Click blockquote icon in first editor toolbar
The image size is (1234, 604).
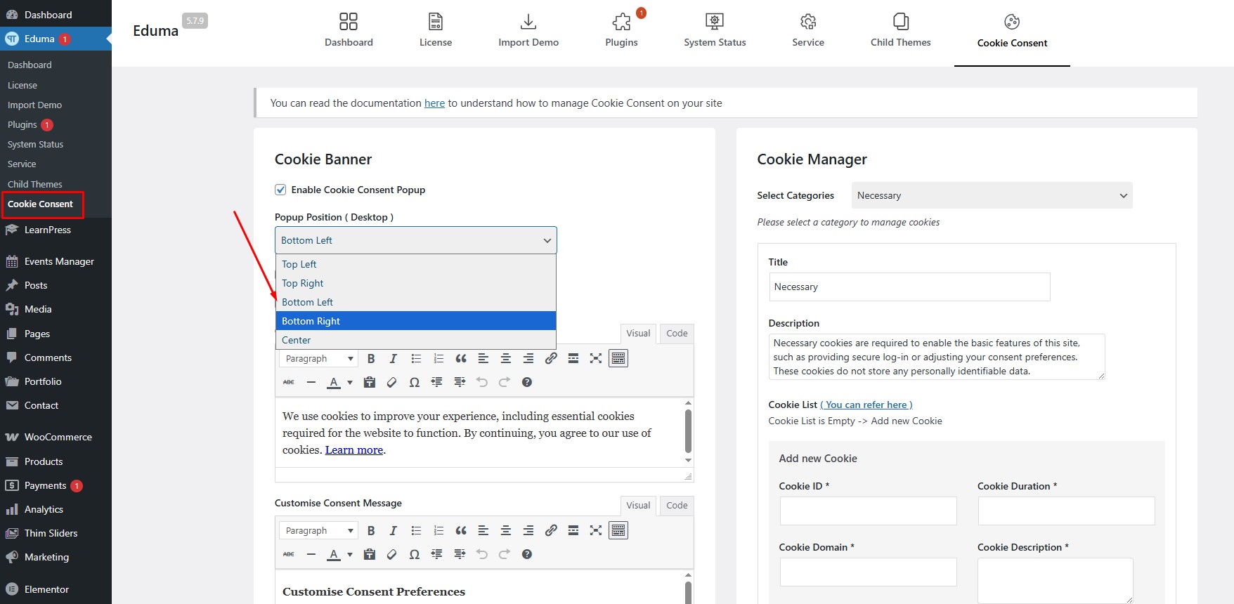pos(461,359)
